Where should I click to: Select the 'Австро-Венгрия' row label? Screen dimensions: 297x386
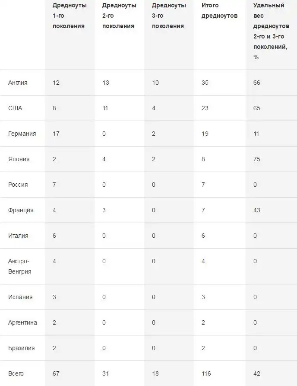pyautogui.click(x=20, y=266)
